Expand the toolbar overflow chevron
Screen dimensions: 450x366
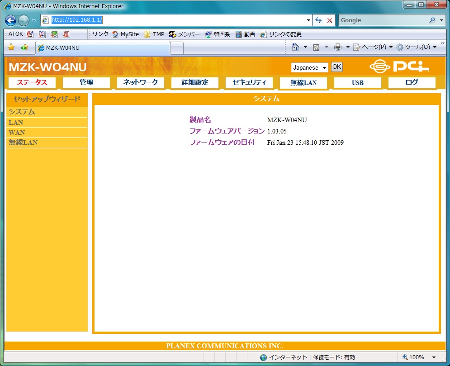tap(442, 43)
